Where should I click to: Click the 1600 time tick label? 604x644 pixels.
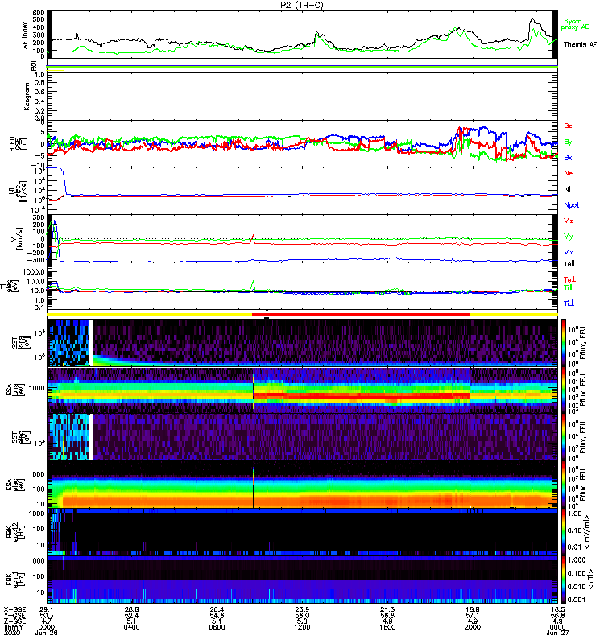[x=387, y=627]
